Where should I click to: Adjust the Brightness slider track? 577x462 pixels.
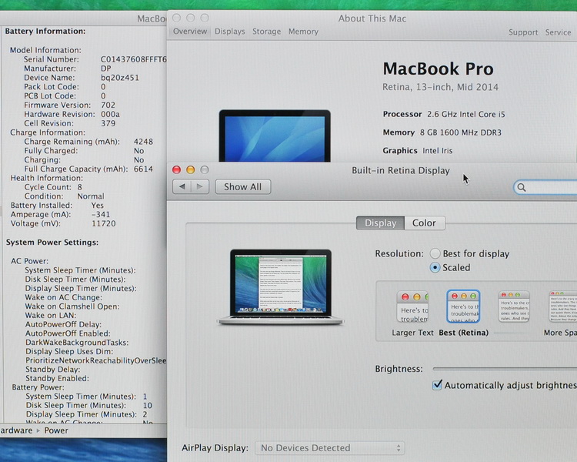[505, 368]
